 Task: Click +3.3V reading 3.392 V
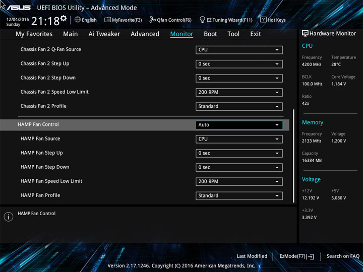(309, 218)
